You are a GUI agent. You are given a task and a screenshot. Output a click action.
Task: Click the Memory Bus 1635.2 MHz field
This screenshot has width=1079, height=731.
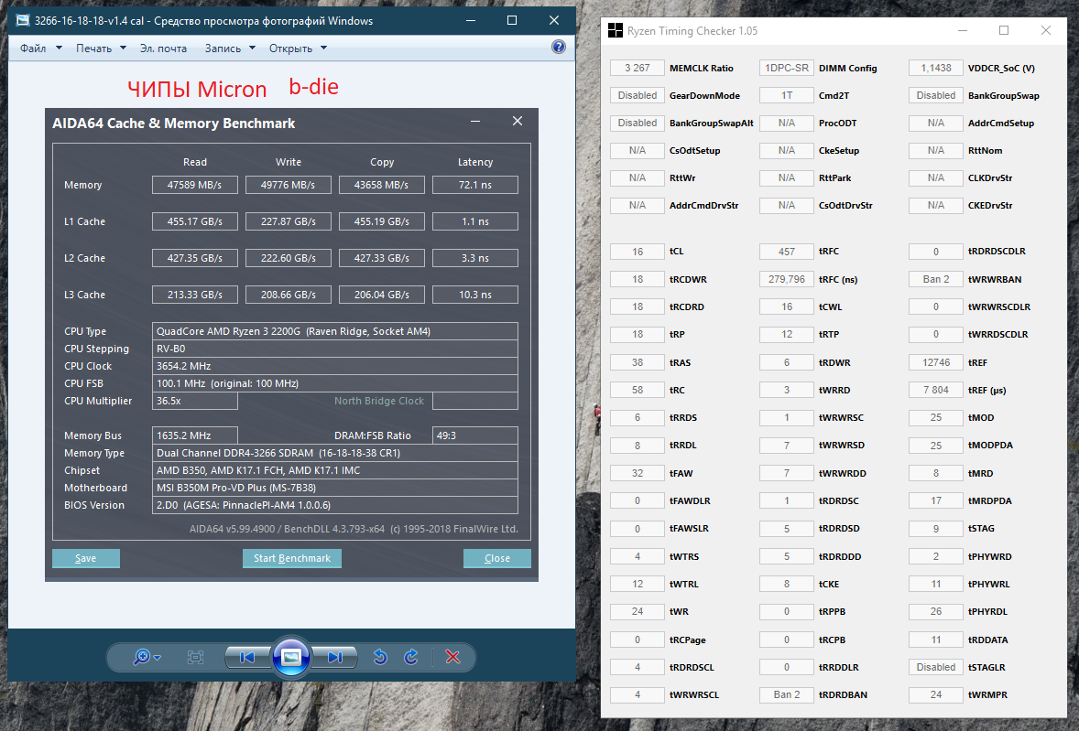(195, 435)
